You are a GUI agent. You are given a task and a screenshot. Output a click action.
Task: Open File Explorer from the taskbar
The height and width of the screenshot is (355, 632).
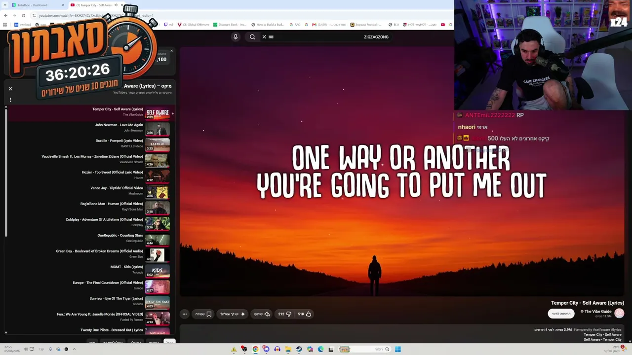(288, 349)
